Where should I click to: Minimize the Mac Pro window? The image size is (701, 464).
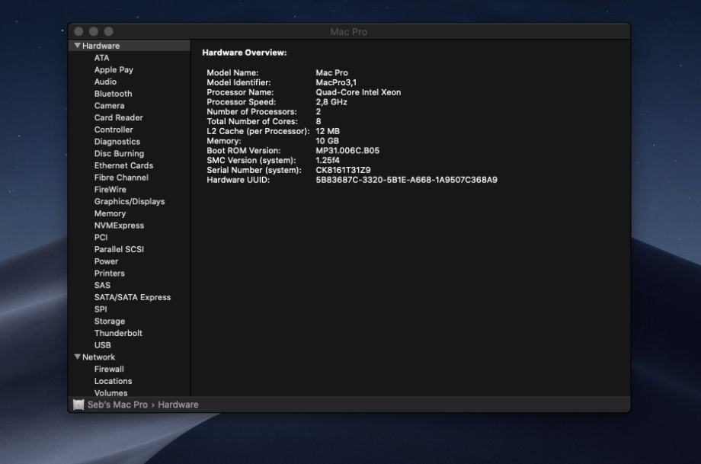point(94,31)
